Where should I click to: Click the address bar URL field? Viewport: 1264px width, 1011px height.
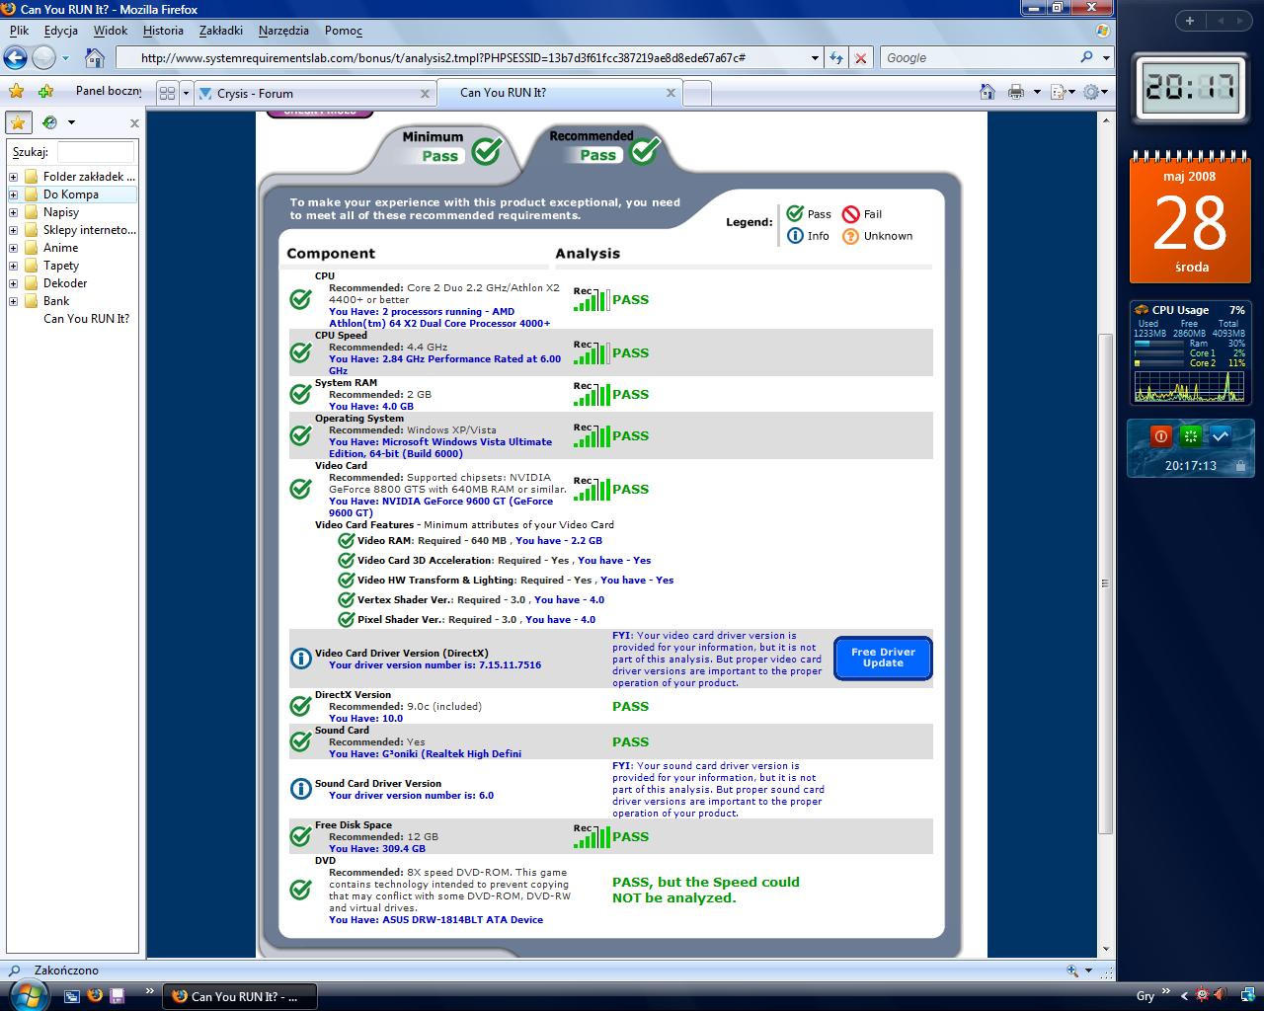tap(462, 58)
